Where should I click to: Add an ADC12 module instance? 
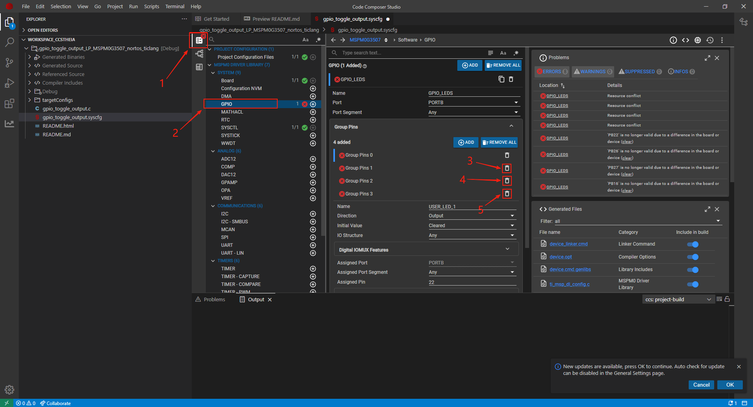point(313,159)
